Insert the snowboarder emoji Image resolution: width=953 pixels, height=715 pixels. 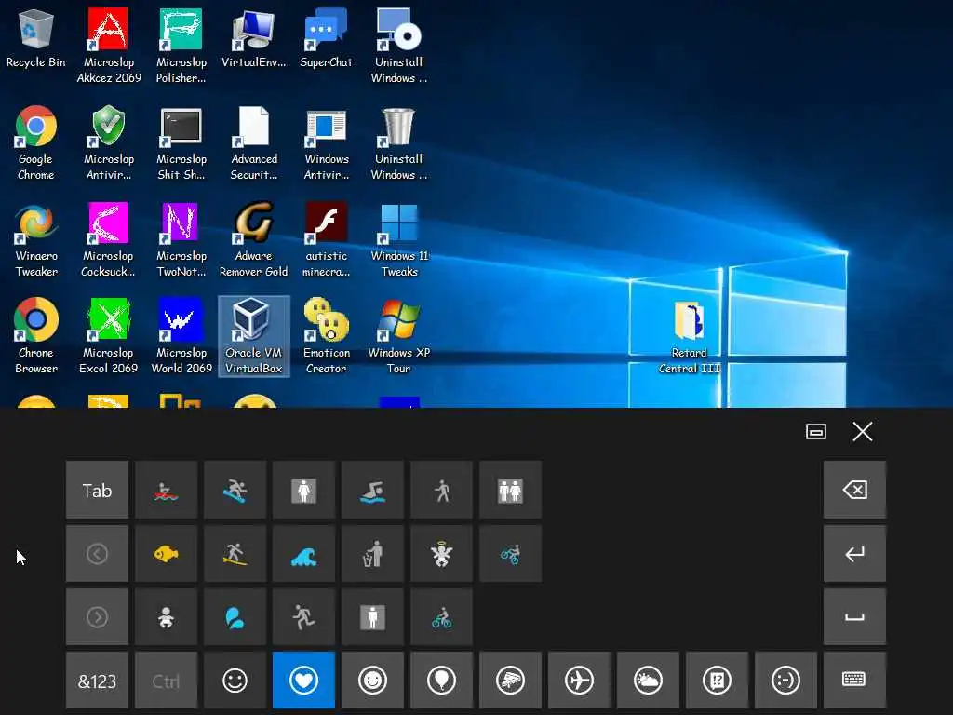click(235, 490)
